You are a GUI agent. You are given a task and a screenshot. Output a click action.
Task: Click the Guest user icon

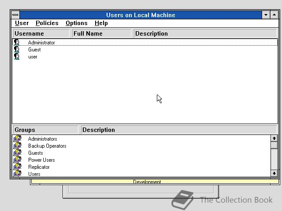click(17, 50)
